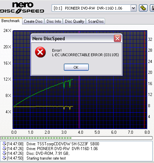Switch to the Benchmark tab
Image resolution: width=154 pixels, height=163 pixels.
[11, 21]
